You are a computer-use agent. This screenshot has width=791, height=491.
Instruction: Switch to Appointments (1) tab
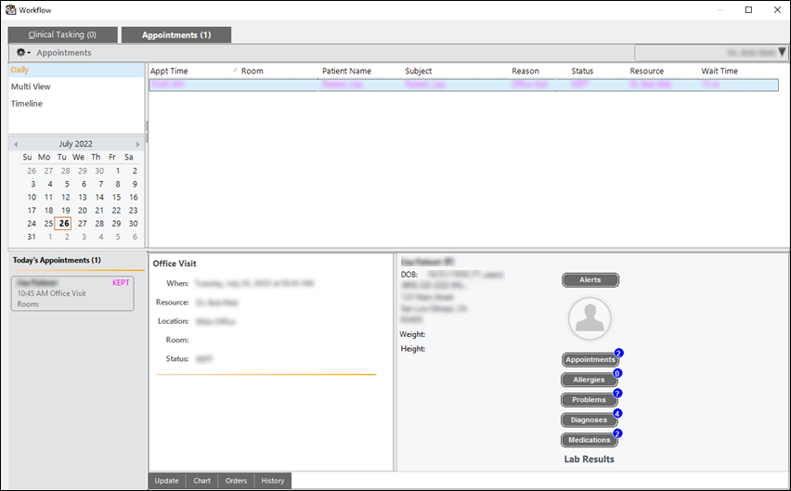click(176, 34)
